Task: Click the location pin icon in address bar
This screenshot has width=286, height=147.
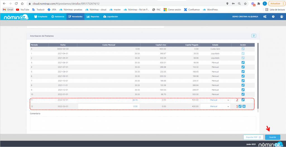Action: (x=227, y=4)
